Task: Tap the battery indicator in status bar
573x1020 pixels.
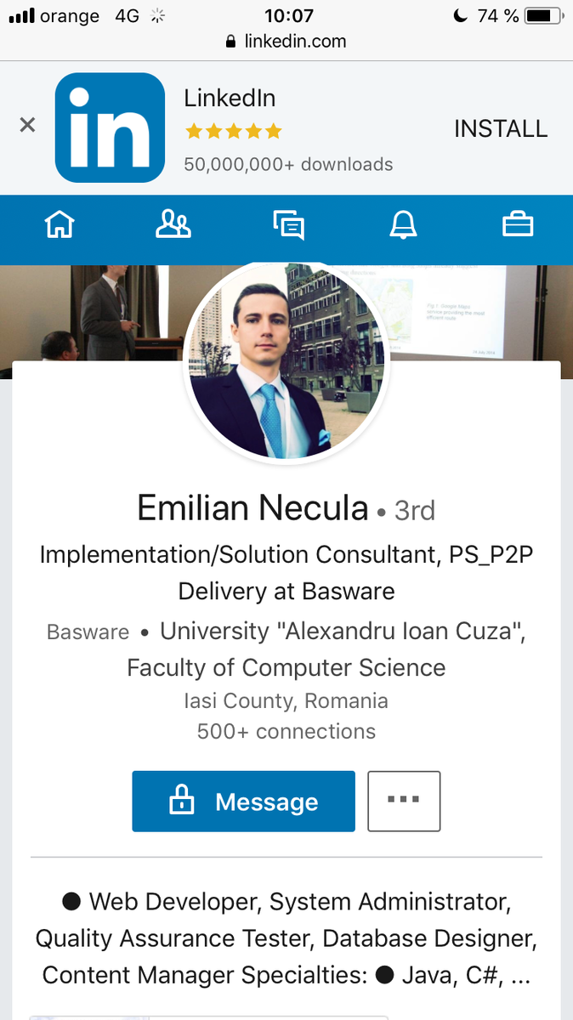Action: coord(542,15)
